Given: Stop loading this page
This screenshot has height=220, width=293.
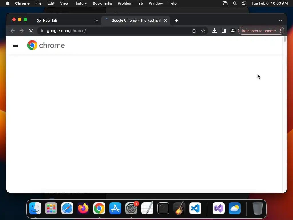Looking at the screenshot, I should coord(31,31).
